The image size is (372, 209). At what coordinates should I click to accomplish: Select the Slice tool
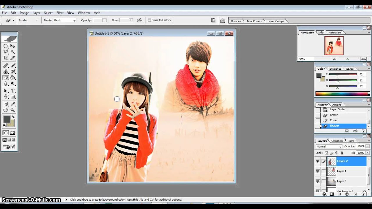click(13, 58)
